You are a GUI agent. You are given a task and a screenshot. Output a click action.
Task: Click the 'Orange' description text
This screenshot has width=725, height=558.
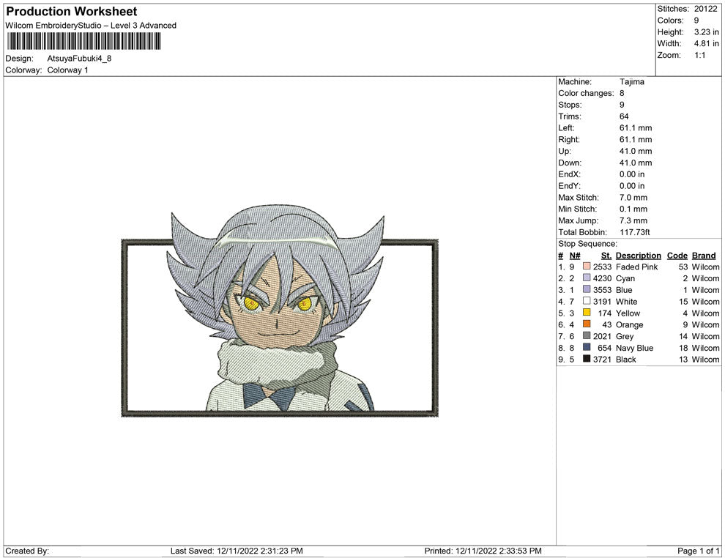[629, 324]
